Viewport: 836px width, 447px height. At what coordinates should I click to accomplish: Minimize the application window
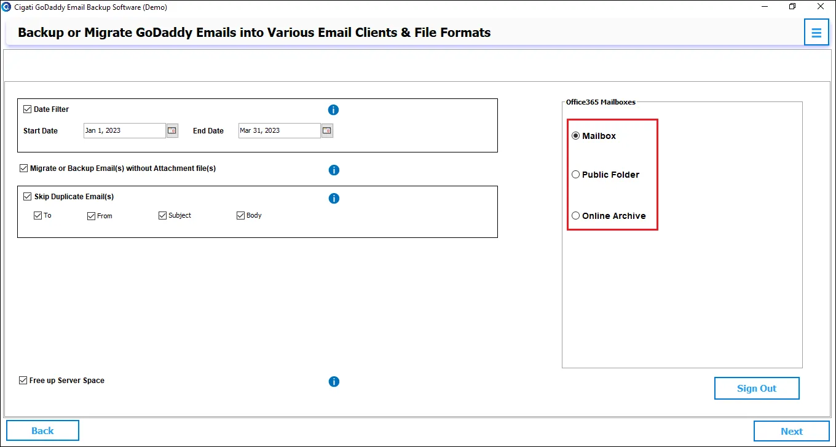click(x=764, y=7)
